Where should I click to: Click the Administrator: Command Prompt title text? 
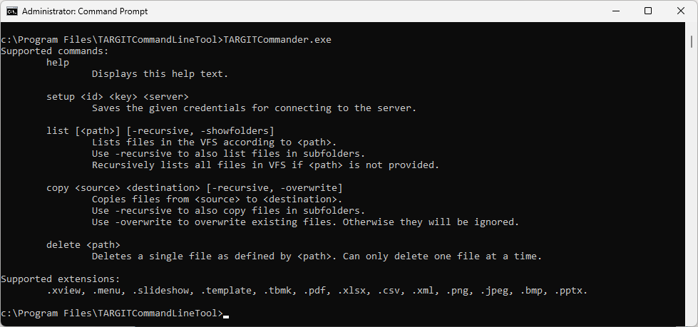(x=85, y=11)
